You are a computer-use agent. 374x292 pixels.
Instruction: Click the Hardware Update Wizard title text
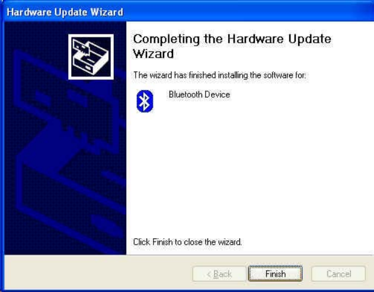point(65,12)
